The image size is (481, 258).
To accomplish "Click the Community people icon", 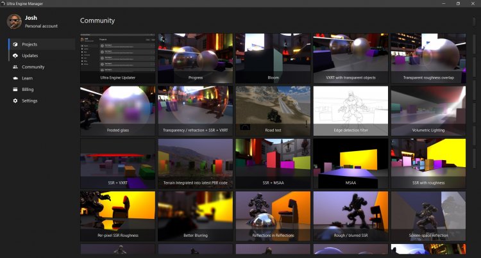I will (x=15, y=67).
